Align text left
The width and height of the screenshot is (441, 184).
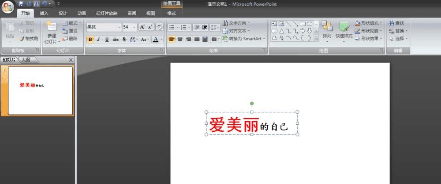(172, 39)
